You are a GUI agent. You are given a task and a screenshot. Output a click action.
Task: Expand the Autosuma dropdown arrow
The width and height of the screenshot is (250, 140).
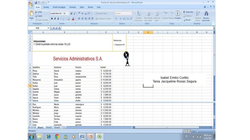point(193,12)
